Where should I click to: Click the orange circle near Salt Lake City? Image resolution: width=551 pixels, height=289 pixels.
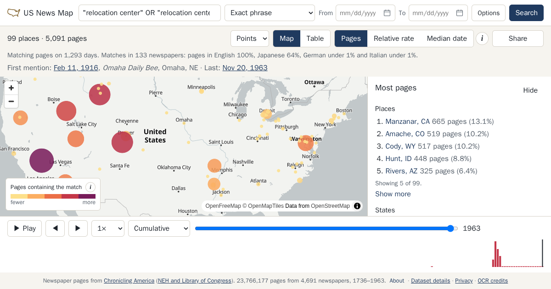76,139
